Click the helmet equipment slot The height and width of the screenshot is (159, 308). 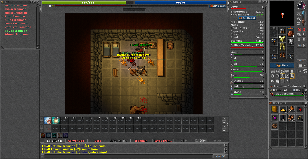(282, 31)
